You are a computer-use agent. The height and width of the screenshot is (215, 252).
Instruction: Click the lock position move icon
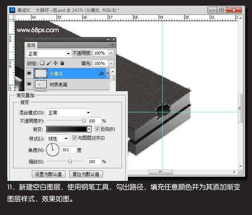pos(55,63)
